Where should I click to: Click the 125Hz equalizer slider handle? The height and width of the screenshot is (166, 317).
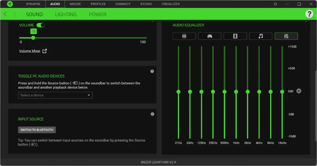[x=201, y=92]
